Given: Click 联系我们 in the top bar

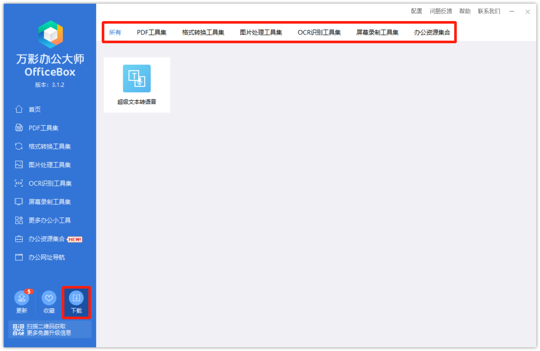Looking at the screenshot, I should tap(489, 11).
